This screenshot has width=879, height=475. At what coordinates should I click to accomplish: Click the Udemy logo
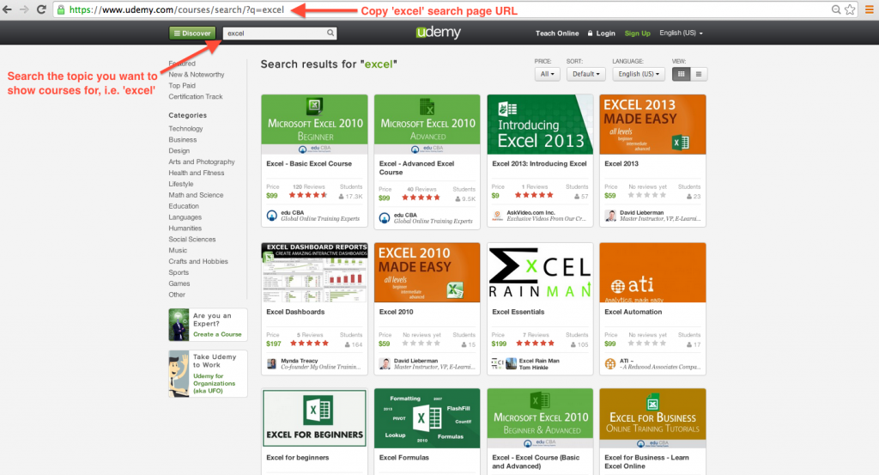click(x=439, y=33)
